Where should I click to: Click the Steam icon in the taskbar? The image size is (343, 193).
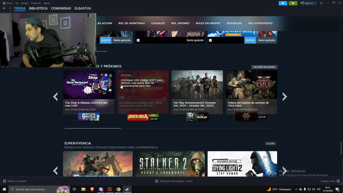pyautogui.click(x=127, y=189)
